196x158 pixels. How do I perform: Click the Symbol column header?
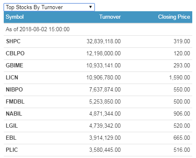(15, 17)
